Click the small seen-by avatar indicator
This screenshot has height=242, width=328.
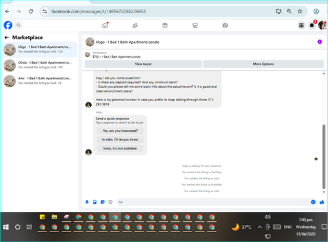(316, 159)
